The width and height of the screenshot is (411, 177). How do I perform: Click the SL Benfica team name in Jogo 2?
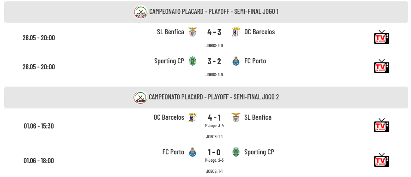click(258, 117)
